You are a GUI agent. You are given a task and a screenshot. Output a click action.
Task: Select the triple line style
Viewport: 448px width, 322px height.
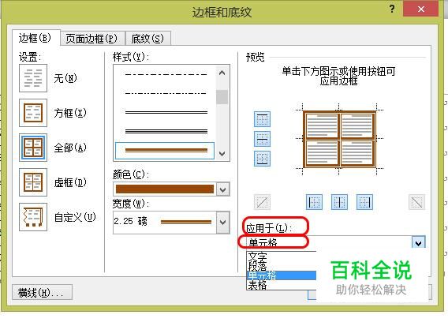[166, 131]
